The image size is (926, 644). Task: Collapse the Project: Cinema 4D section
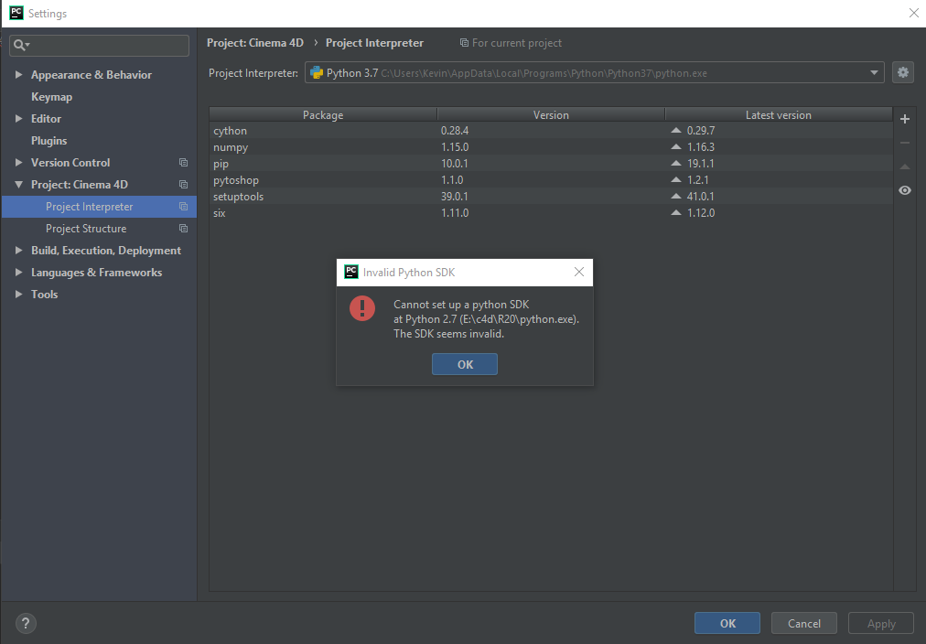pyautogui.click(x=19, y=185)
